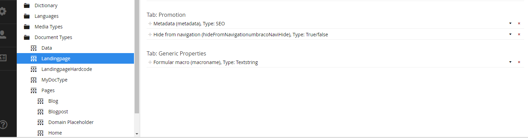
Task: Expand the Metadata property dropdown arrow
Action: 510,23
